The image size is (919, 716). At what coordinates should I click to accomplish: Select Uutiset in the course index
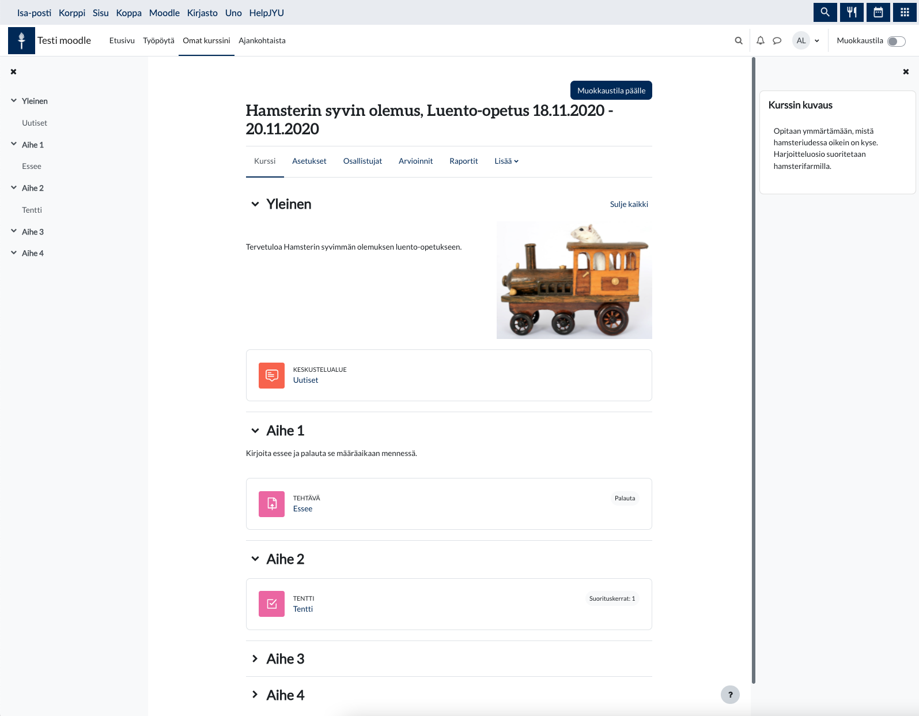pos(35,123)
